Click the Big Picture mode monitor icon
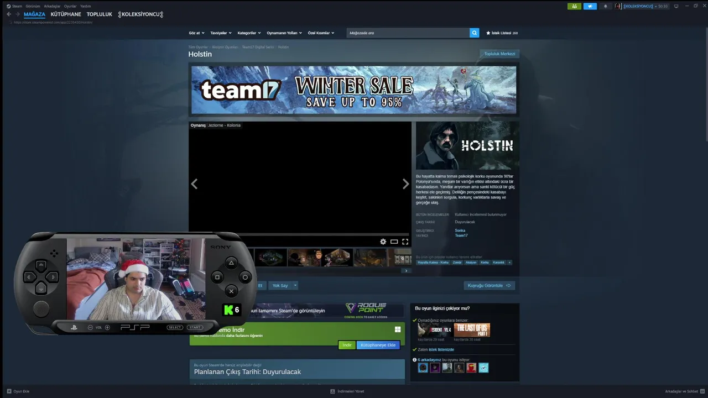The image size is (708, 398). [x=676, y=6]
